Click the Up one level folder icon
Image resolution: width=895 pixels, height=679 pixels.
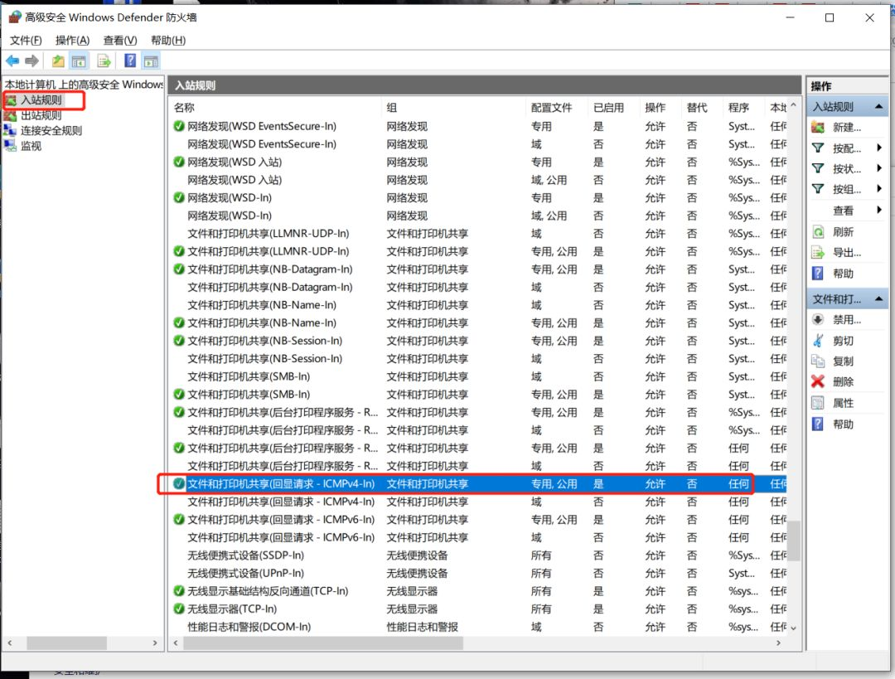pyautogui.click(x=58, y=61)
